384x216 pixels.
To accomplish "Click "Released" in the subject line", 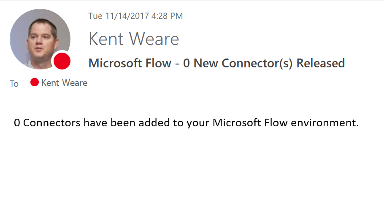I will pos(321,63).
